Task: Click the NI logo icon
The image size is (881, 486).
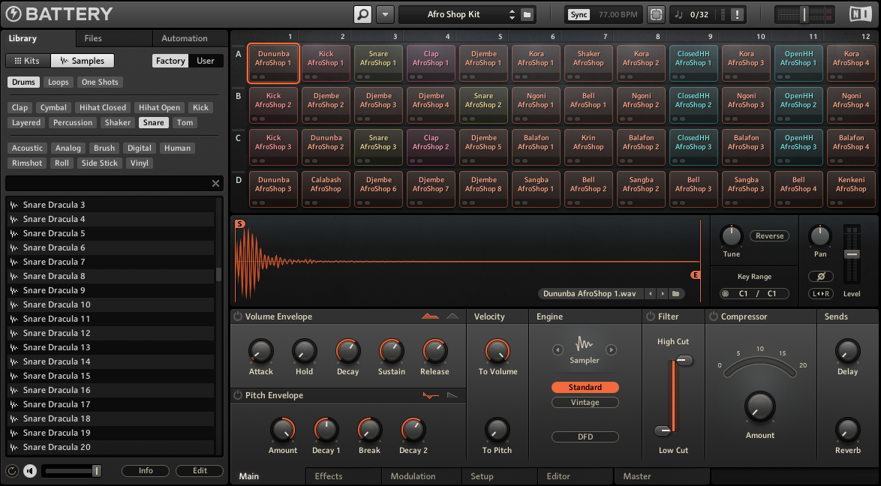Action: 860,14
